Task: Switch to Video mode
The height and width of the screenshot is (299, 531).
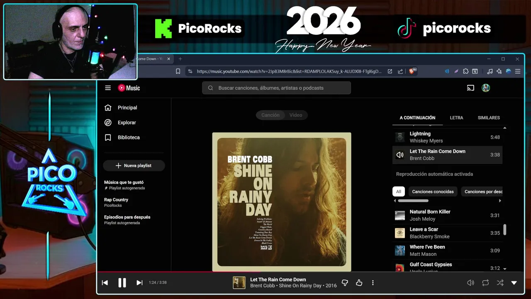Action: [296, 115]
